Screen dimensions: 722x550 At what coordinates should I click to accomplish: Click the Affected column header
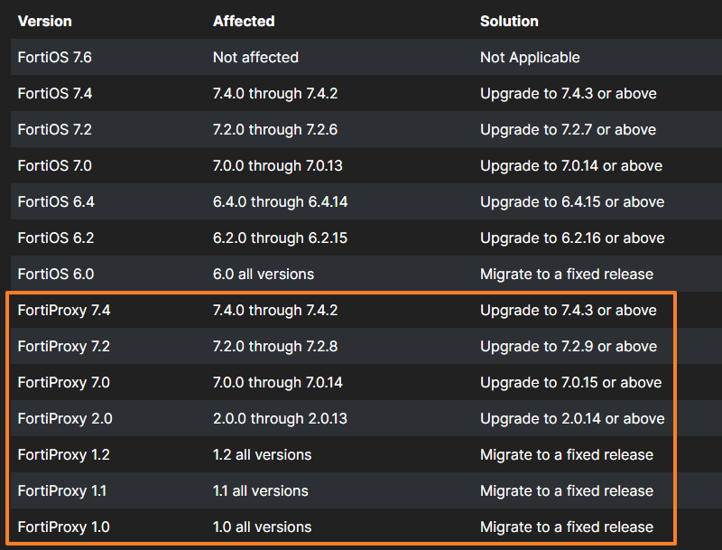244,21
